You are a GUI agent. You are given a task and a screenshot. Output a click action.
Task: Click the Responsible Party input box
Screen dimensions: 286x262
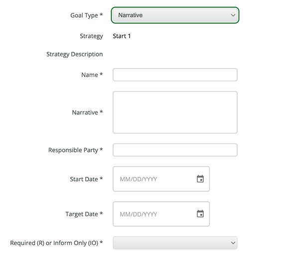pyautogui.click(x=175, y=150)
